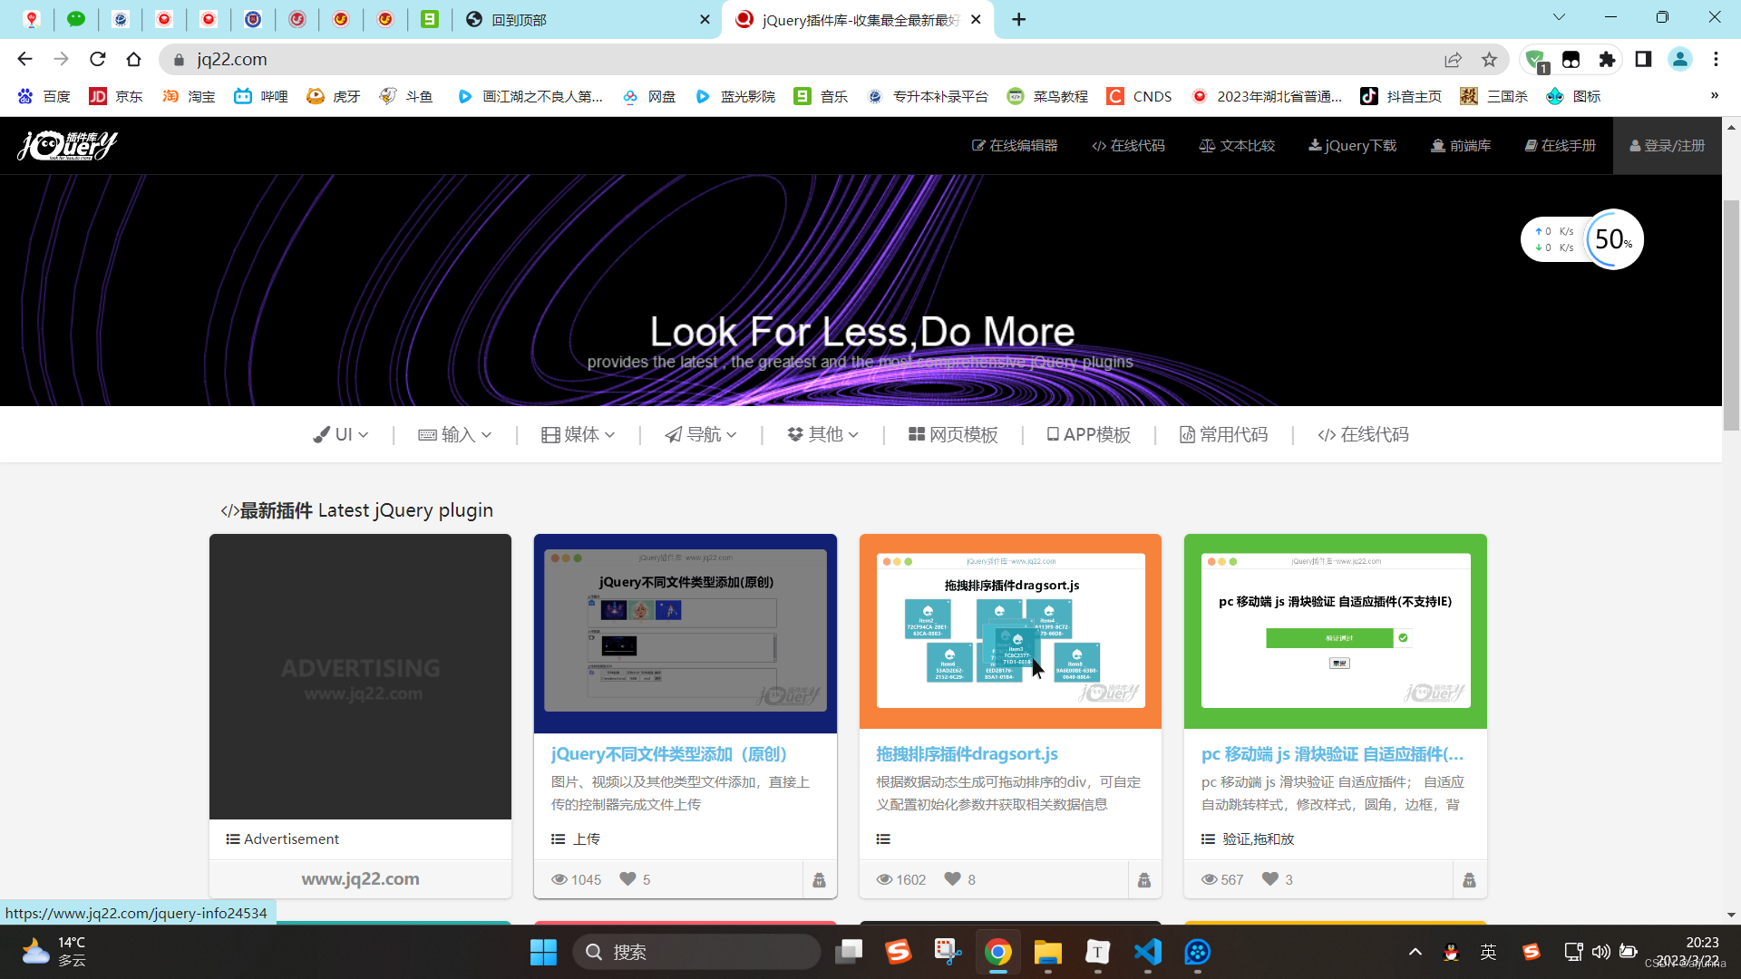Open the 拖拽排序插件dragsort.js title link
1741x979 pixels.
point(967,754)
